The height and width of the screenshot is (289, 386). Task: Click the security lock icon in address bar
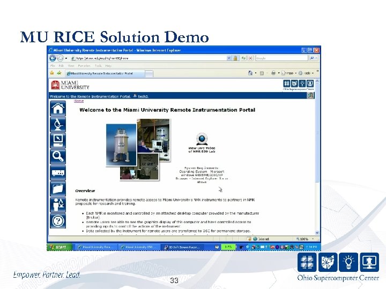pyautogui.click(x=235, y=58)
